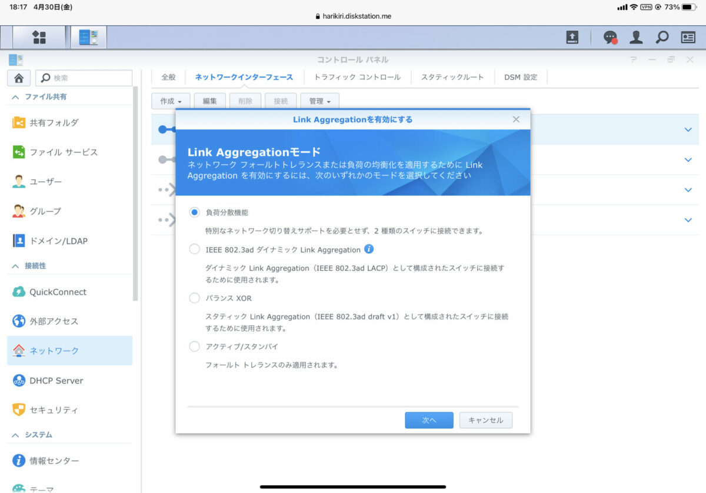The height and width of the screenshot is (493, 706).
Task: Switch to the トラフィック コントロール tab
Action: pos(357,77)
